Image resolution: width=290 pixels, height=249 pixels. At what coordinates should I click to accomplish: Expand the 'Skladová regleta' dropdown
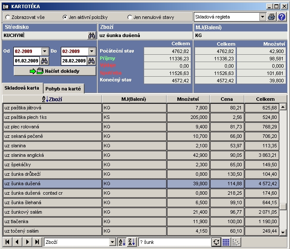pyautogui.click(x=262, y=17)
